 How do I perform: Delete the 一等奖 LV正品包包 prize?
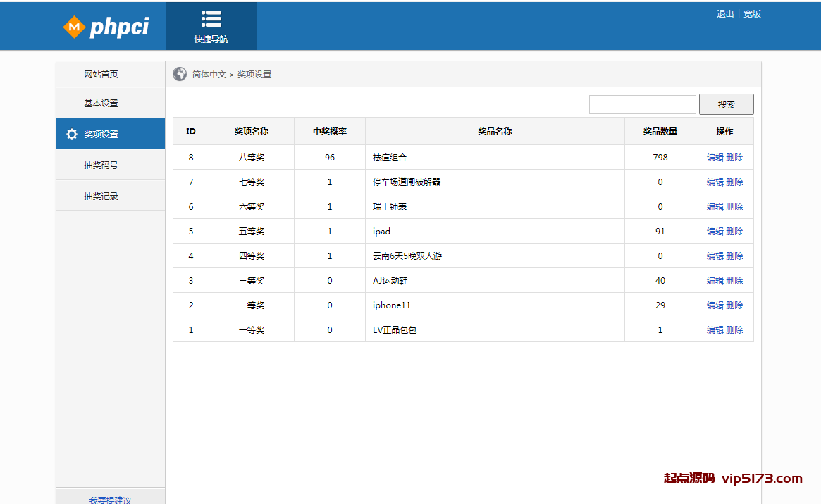coord(734,330)
